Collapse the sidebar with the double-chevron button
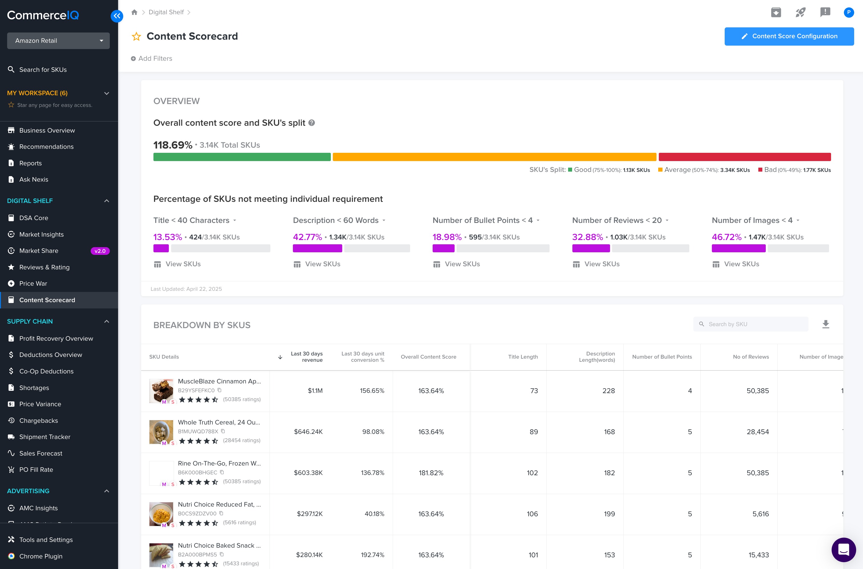The height and width of the screenshot is (569, 863). (x=117, y=16)
